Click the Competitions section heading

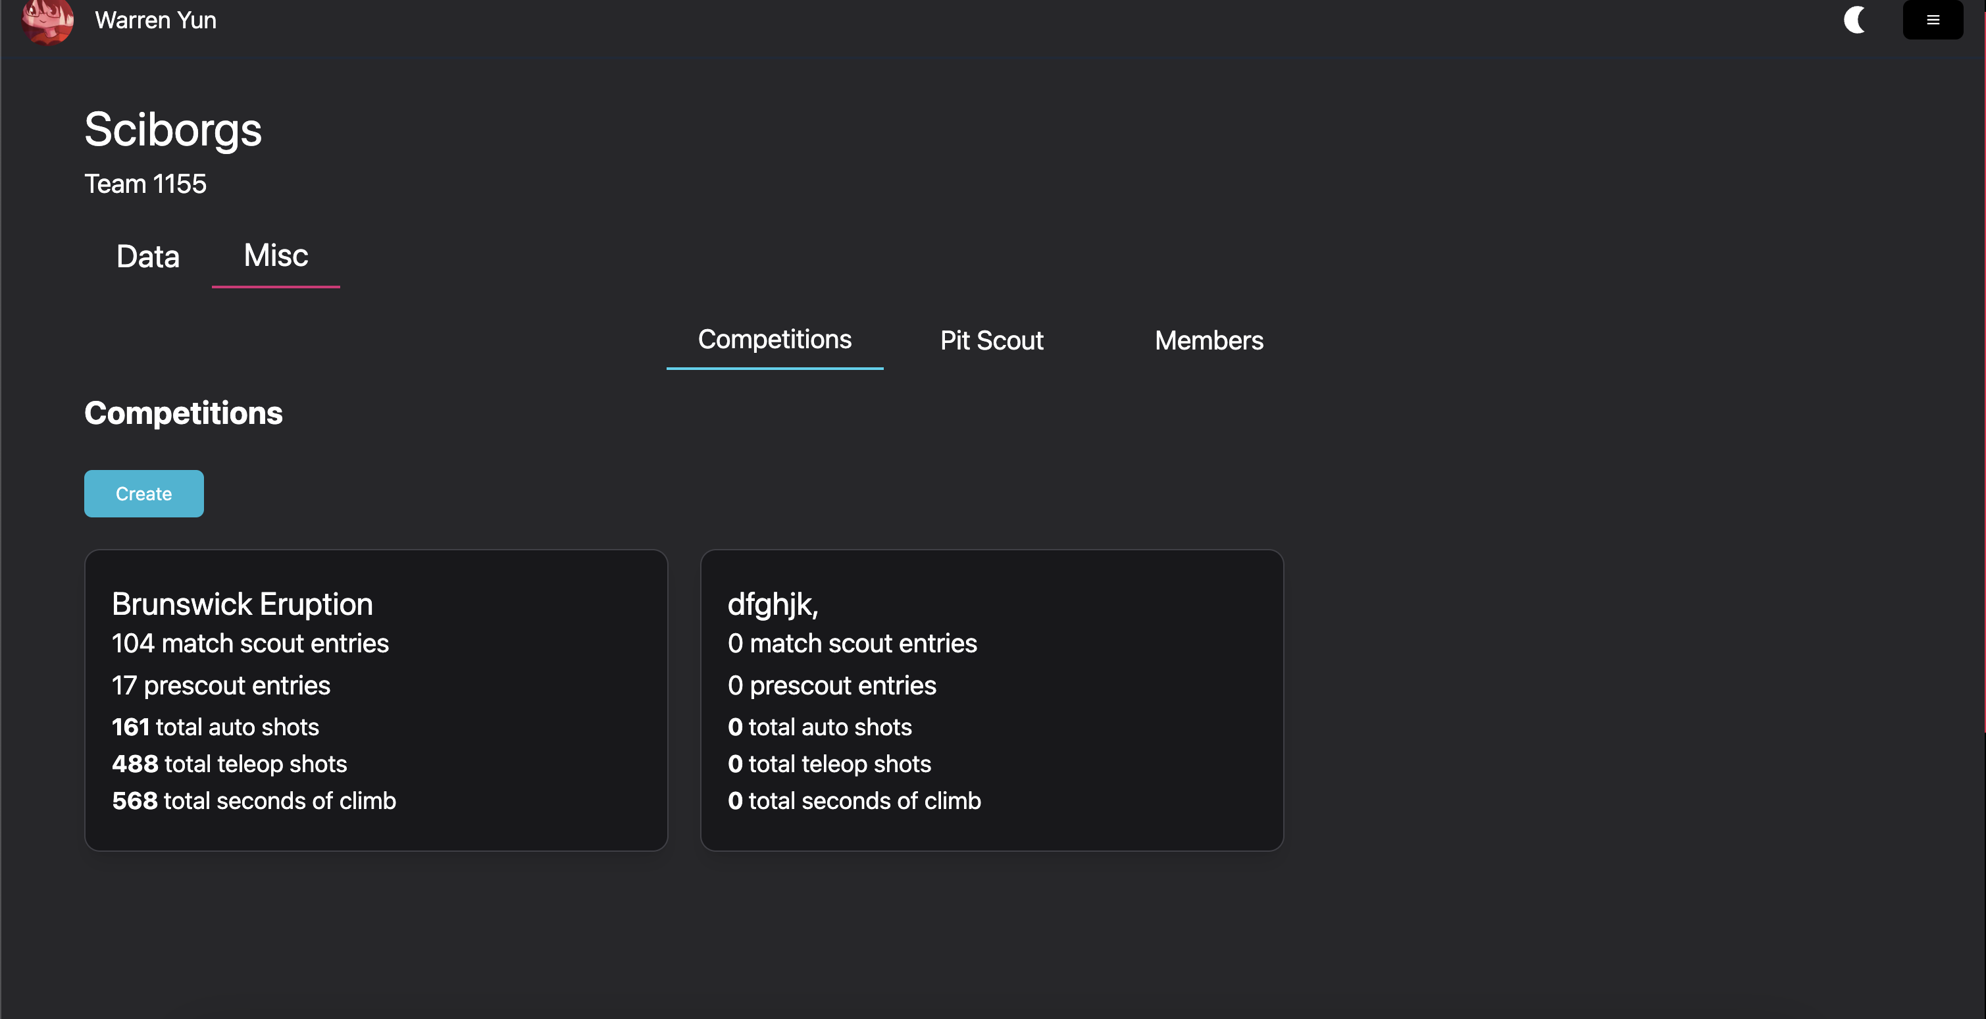[x=184, y=413]
